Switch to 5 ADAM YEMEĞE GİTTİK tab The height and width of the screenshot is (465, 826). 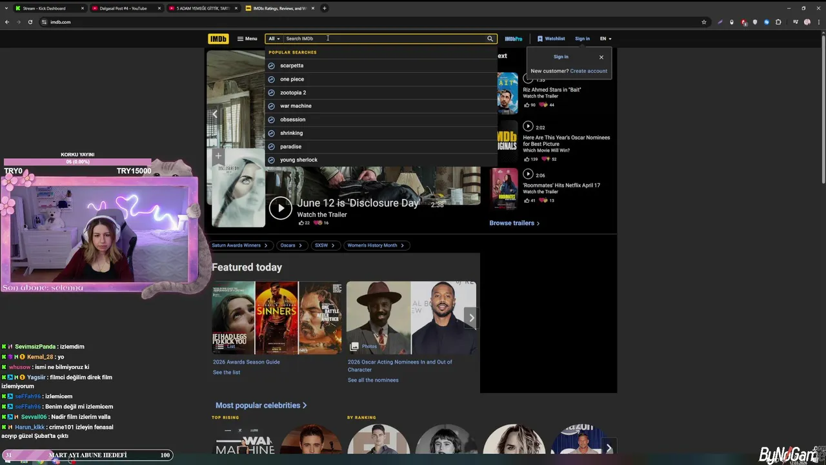pyautogui.click(x=203, y=8)
